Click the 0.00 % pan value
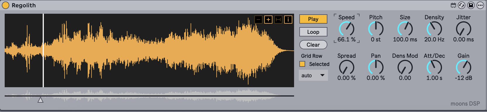This screenshot has height=112, width=487. pyautogui.click(x=376, y=78)
